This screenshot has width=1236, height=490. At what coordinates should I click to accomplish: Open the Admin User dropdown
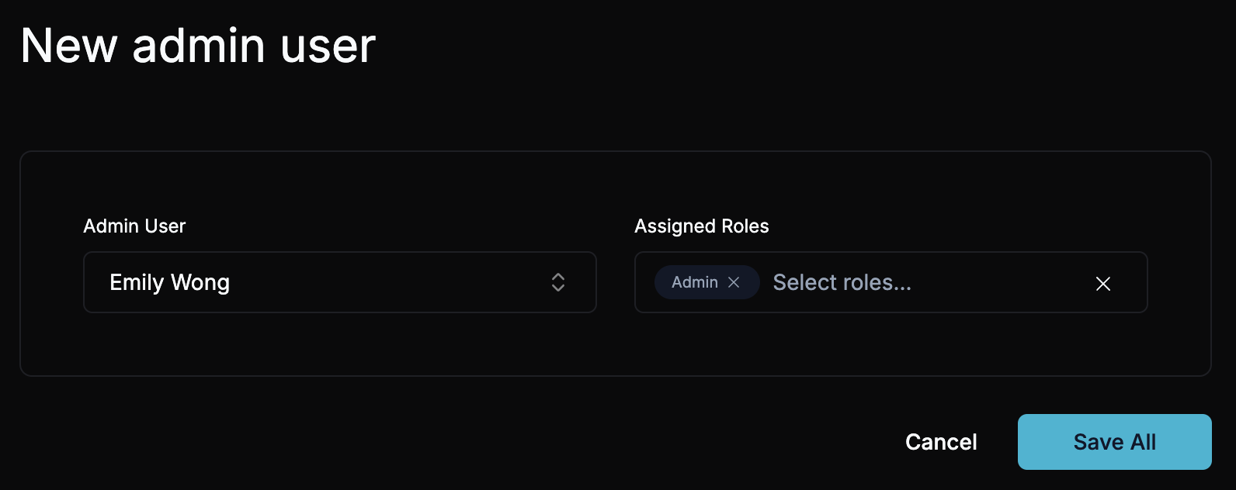coord(339,282)
